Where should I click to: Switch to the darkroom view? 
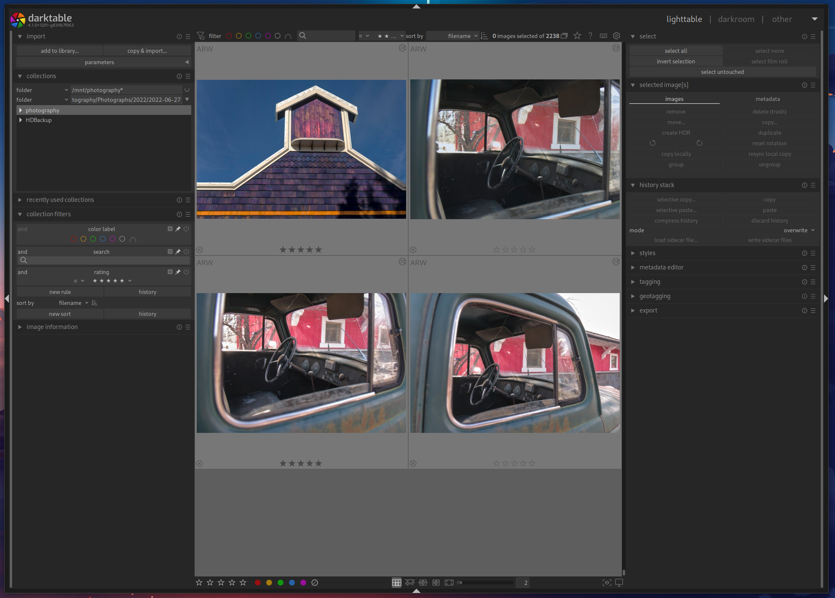coord(736,19)
